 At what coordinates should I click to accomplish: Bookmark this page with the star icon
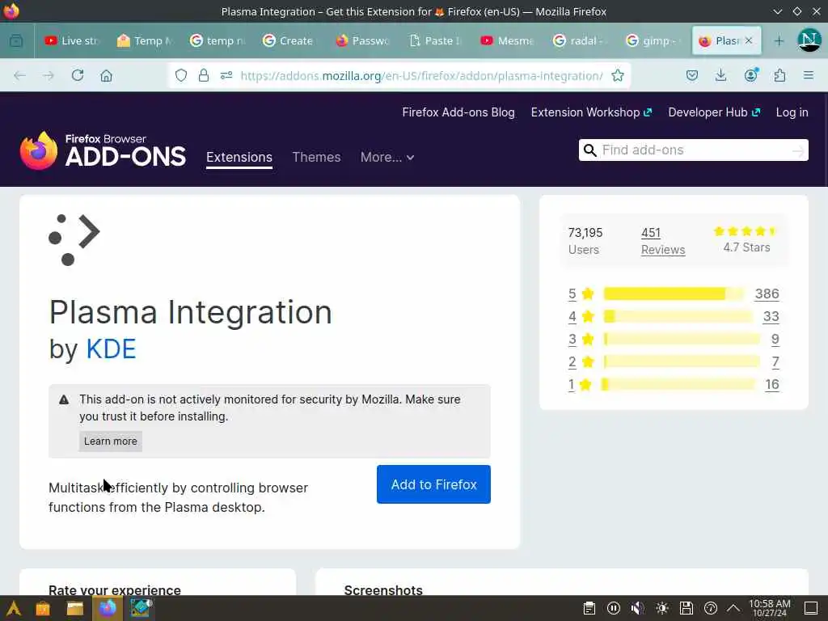[617, 75]
